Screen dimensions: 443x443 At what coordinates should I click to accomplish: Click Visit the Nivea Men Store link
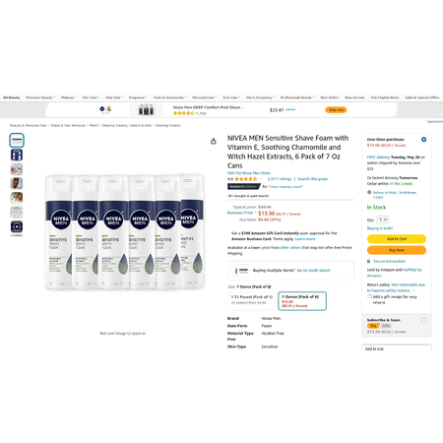point(249,173)
